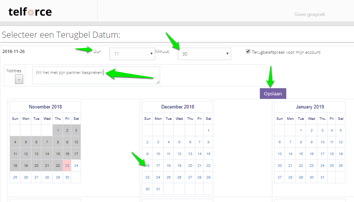
Task: Select December 1 in the calendar
Action: (x=208, y=131)
